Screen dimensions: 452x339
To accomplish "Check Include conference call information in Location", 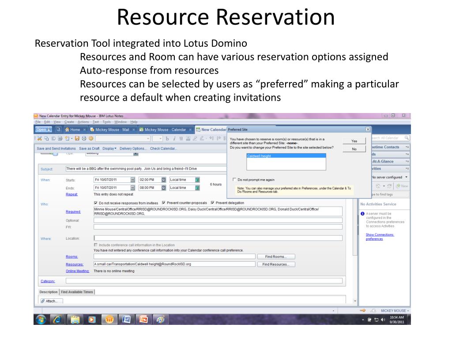I will click(x=96, y=245).
